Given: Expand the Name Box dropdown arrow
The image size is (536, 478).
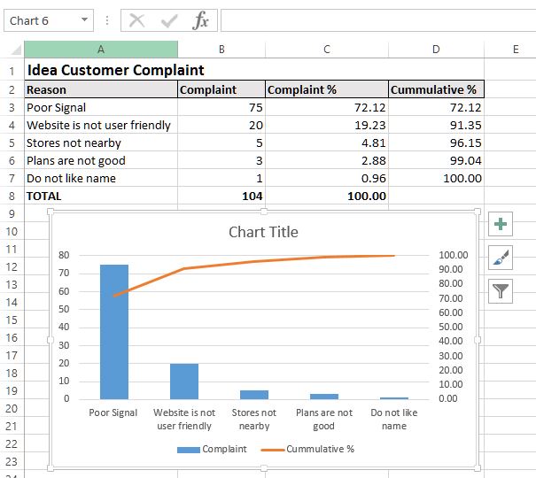Looking at the screenshot, I should point(84,19).
